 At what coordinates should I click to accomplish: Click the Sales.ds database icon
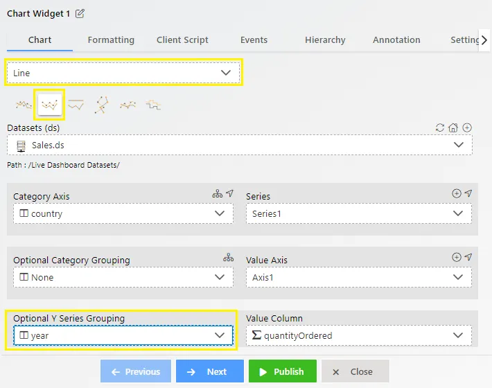pos(21,145)
